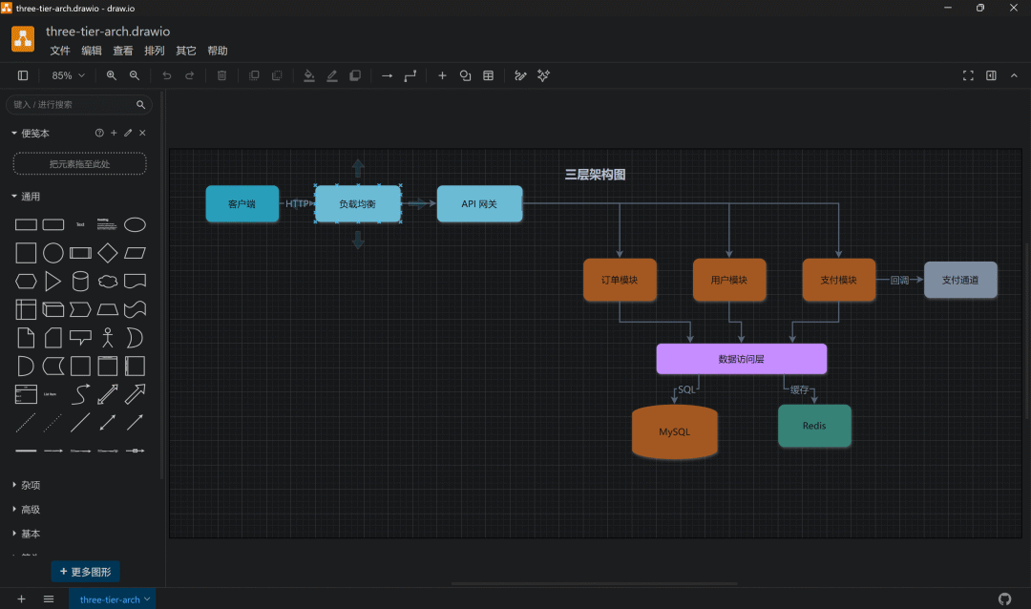Open the 排列 menu
The width and height of the screenshot is (1031, 609).
coord(155,51)
